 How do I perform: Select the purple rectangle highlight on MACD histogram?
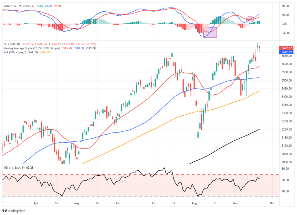click(210, 33)
